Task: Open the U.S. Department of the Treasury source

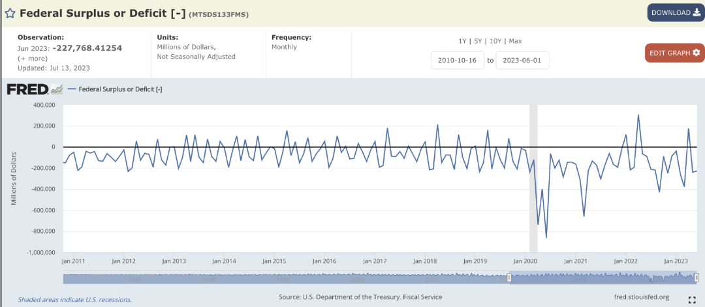Action: point(360,297)
